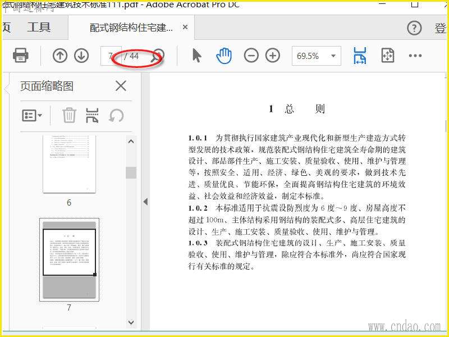
Task: Select the 配式钢结构住宅建 document tab
Action: (131, 28)
